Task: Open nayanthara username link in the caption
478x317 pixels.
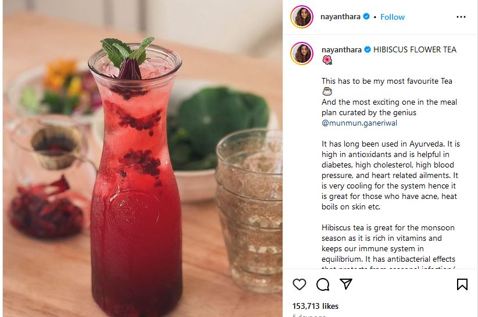Action: (341, 49)
